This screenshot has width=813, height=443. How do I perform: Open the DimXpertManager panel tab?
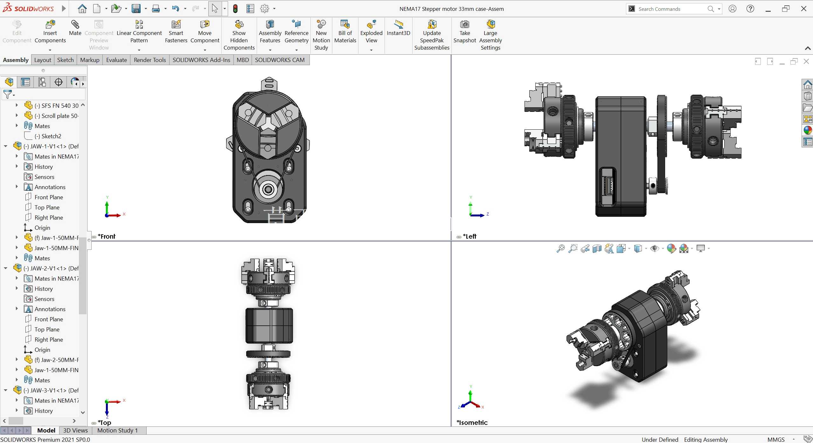click(59, 82)
